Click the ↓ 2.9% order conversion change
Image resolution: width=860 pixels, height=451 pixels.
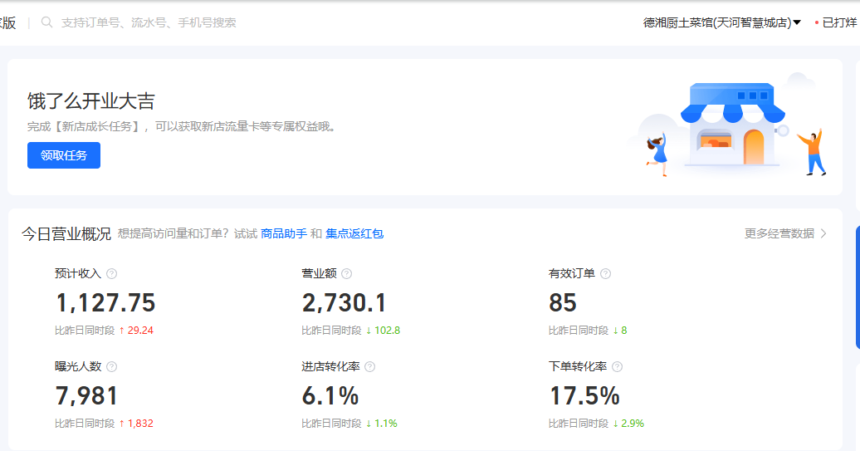[628, 424]
